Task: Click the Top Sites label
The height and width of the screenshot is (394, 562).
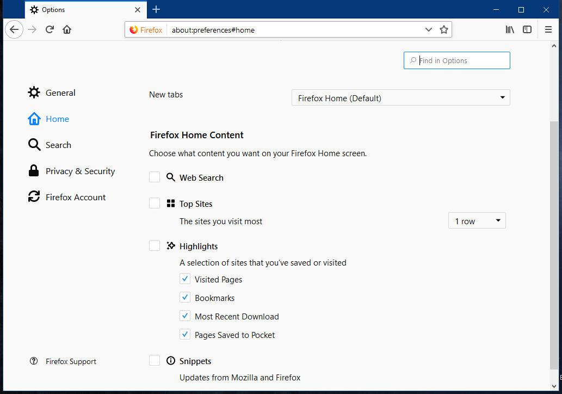Action: pyautogui.click(x=196, y=204)
